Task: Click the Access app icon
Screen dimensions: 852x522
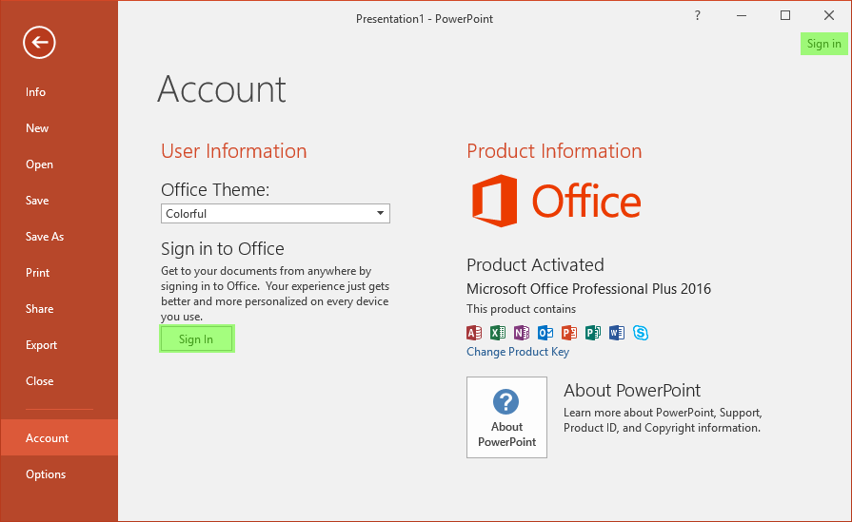Action: point(474,333)
